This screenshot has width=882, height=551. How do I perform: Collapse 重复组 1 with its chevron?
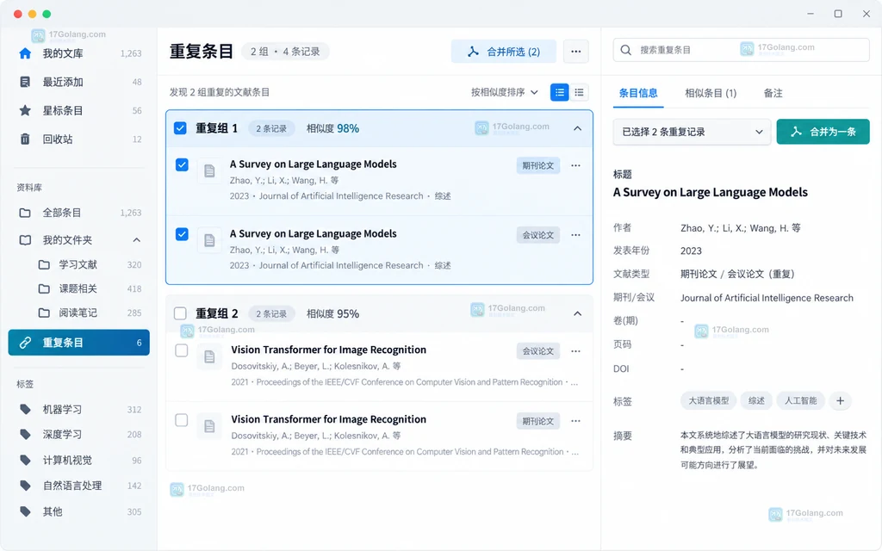tap(577, 128)
